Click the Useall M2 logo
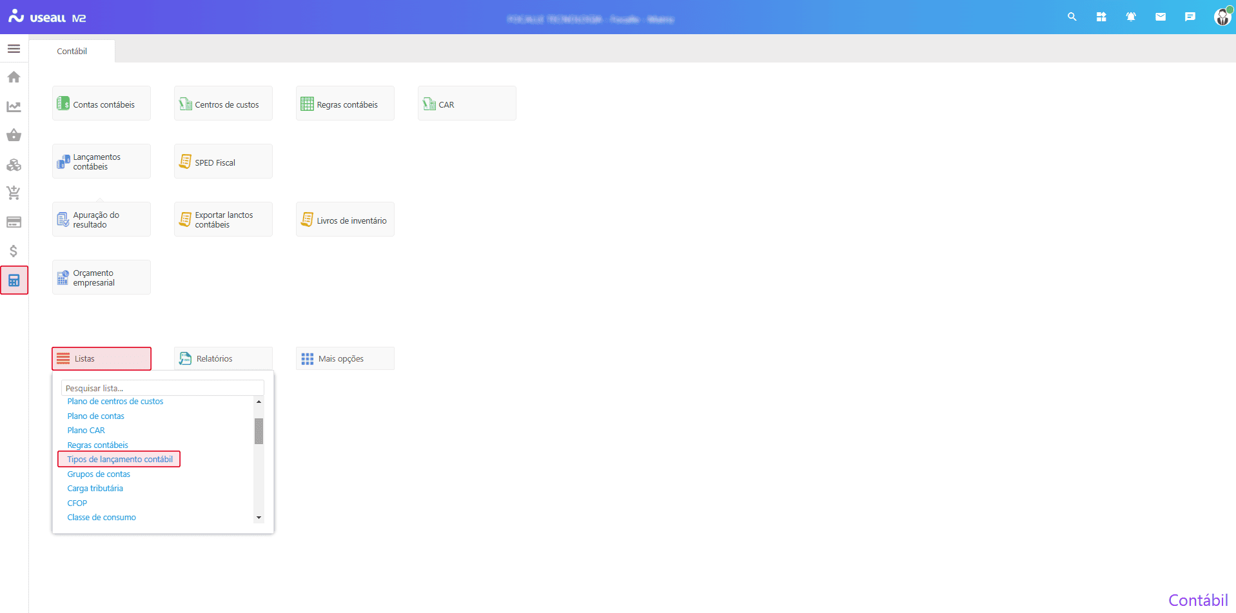 tap(47, 17)
